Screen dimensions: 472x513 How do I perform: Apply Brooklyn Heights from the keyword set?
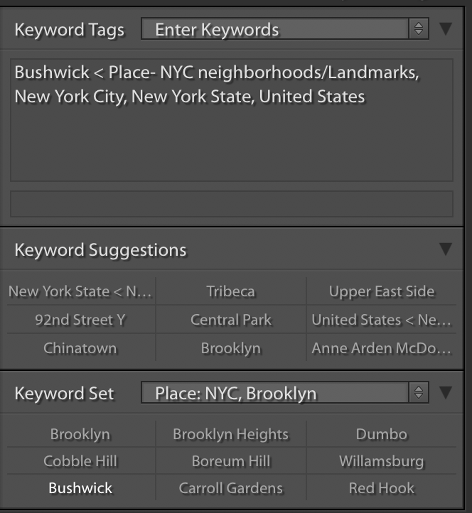pos(230,434)
